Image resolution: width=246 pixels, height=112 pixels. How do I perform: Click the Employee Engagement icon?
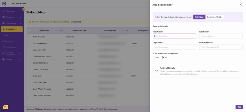tap(3, 54)
